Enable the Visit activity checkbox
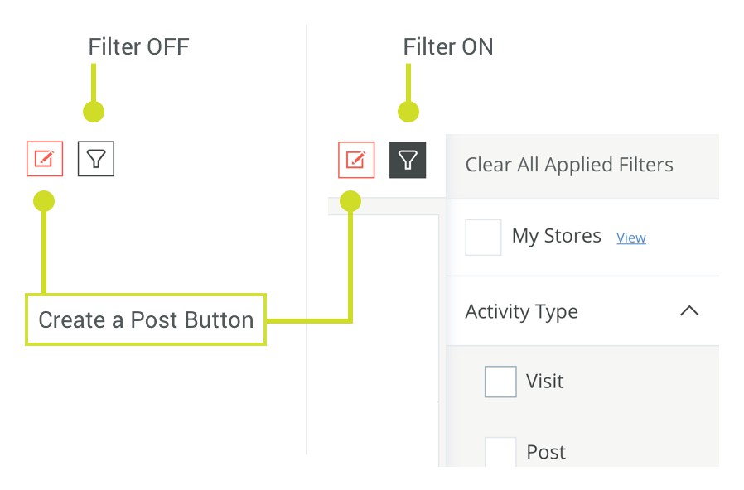744x490 pixels. point(500,382)
